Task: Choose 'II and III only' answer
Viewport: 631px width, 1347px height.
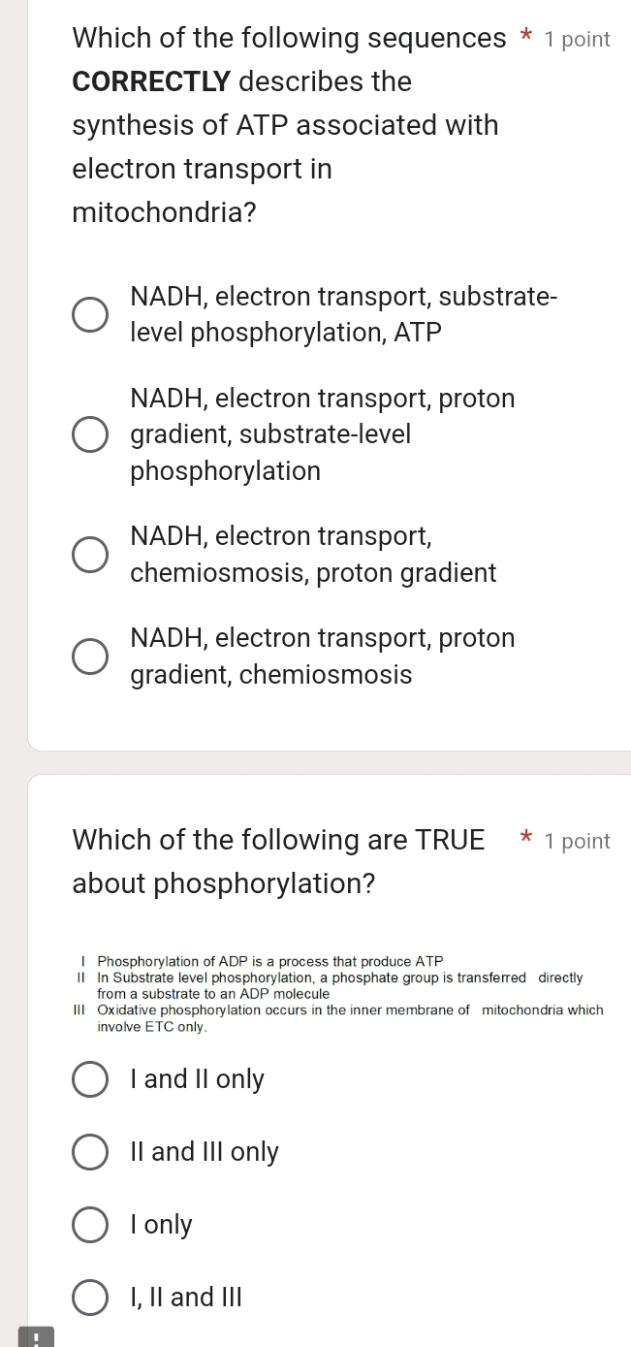Action: point(89,1151)
